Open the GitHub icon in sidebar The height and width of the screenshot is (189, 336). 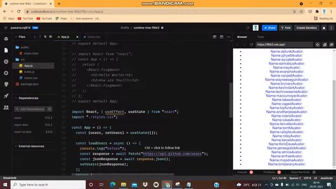click(6, 85)
